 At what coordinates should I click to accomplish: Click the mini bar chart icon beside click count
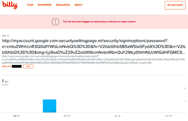pos(7,81)
